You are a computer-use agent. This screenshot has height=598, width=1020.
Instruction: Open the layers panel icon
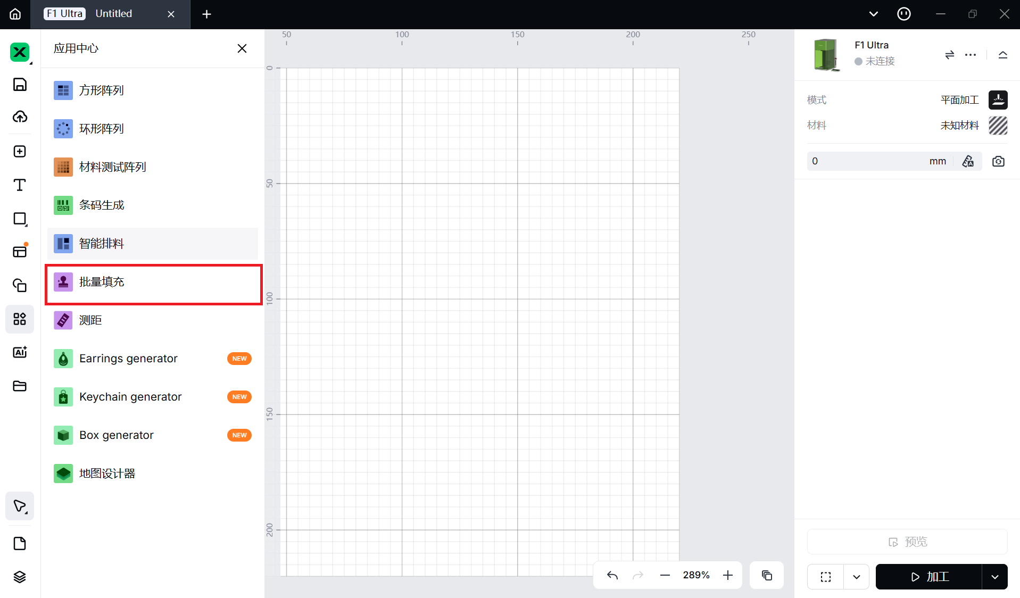coord(20,577)
